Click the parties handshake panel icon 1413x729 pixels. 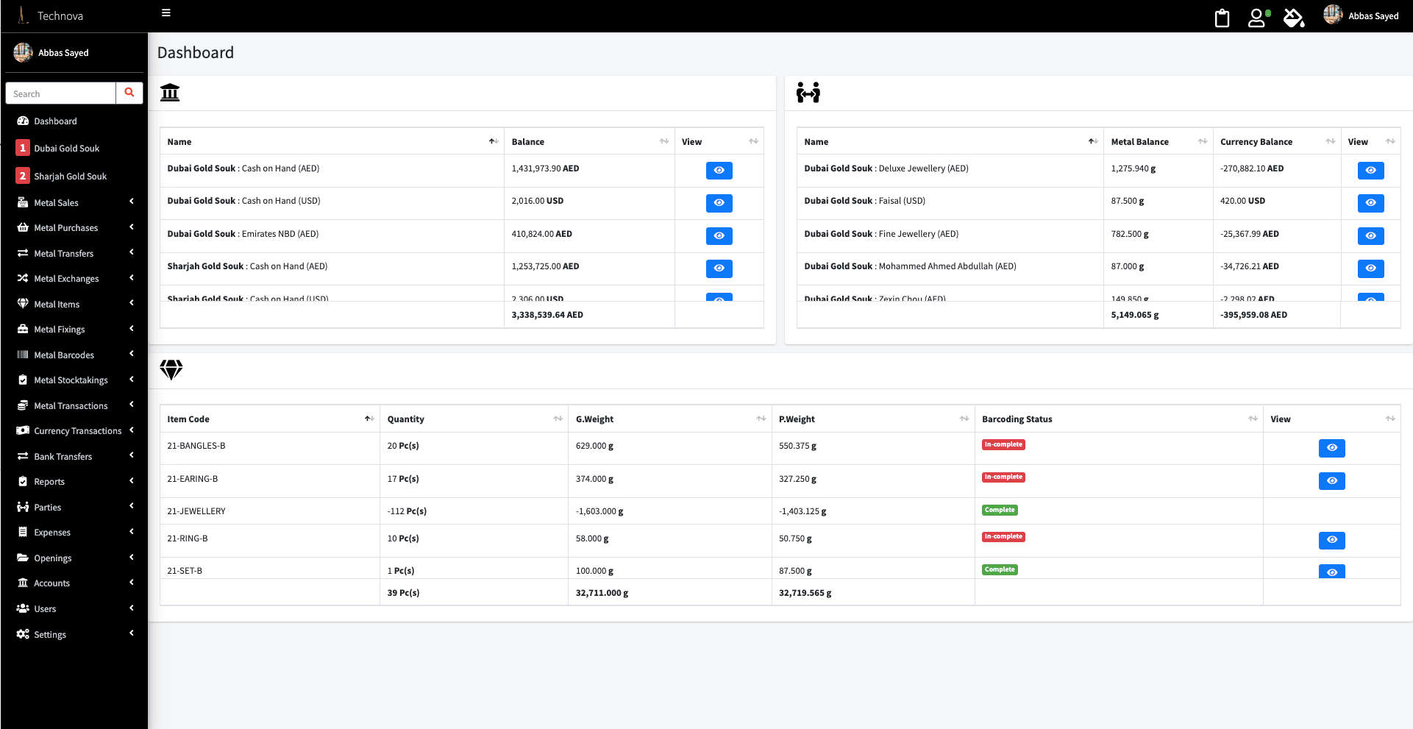(x=808, y=93)
